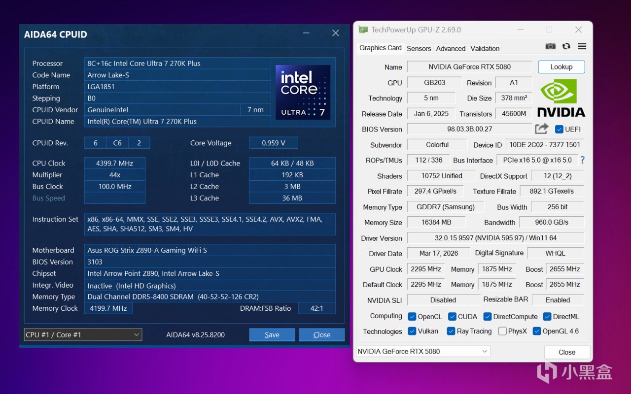
Task: Open the NVIDIA GeForce RTX 5080 GPU selector dropdown
Action: (422, 351)
